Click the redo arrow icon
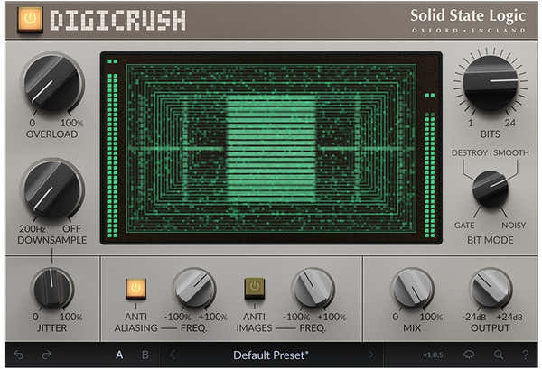Screen dimensions: 542x369 pos(46,355)
